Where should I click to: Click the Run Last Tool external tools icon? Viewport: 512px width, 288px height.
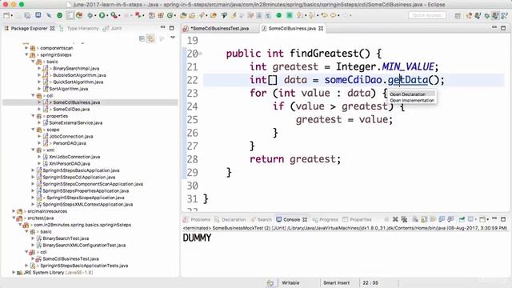(x=114, y=15)
